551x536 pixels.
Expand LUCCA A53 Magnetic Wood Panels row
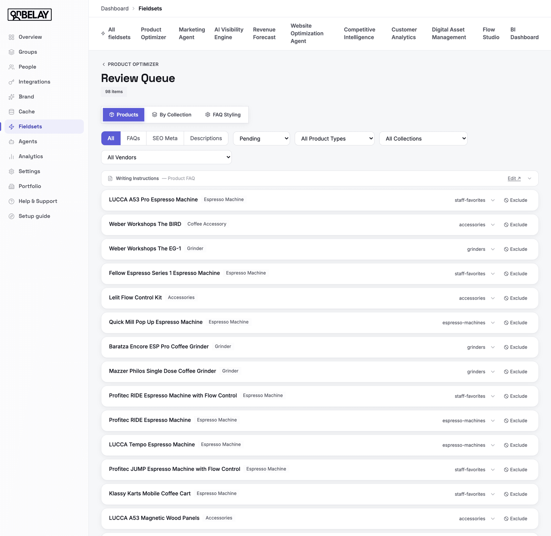[x=493, y=519]
